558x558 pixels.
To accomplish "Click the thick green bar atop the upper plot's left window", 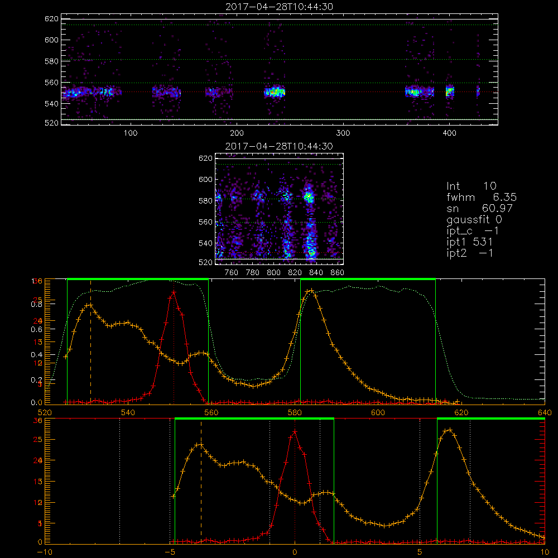I will click(138, 279).
